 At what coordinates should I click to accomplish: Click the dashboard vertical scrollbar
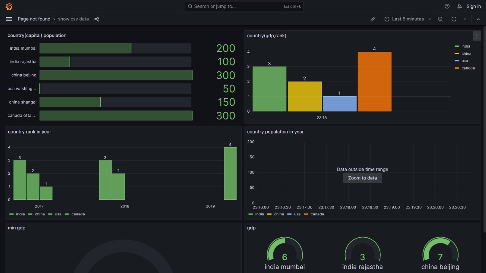(x=484, y=129)
